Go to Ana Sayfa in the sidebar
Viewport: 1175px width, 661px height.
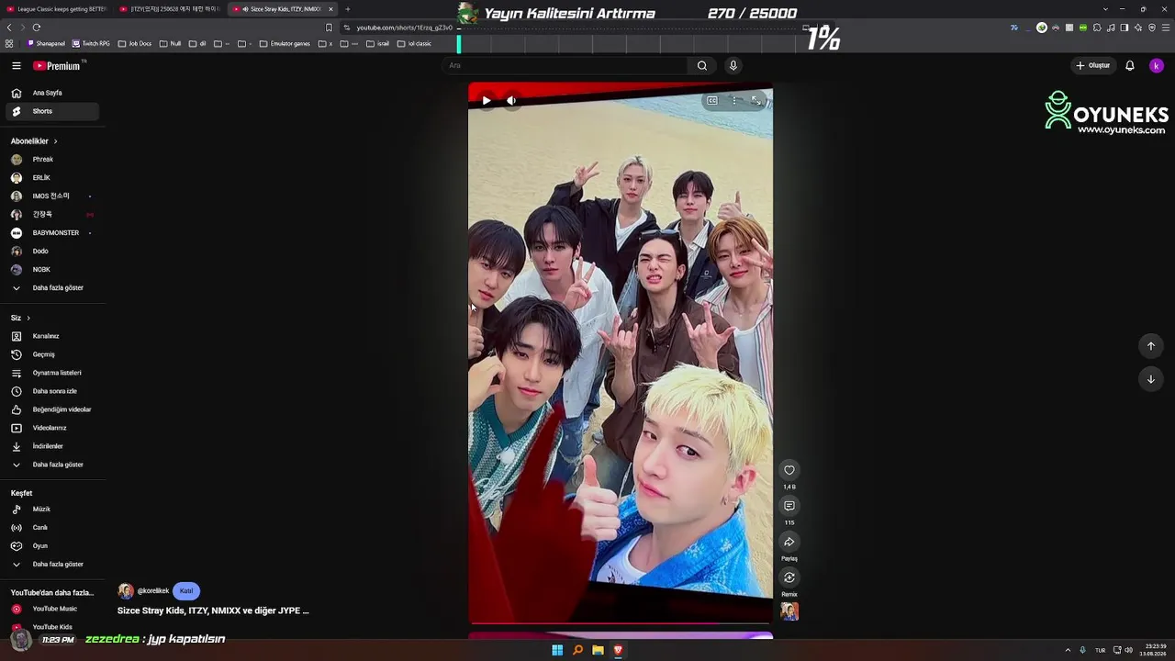pyautogui.click(x=51, y=93)
